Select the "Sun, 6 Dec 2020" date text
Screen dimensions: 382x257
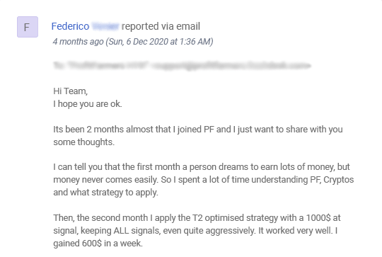pyautogui.click(x=139, y=42)
